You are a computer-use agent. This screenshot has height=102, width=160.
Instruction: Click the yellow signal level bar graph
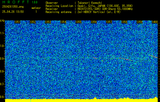[81, 100]
